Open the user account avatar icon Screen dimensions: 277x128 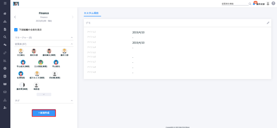pos(268,3)
